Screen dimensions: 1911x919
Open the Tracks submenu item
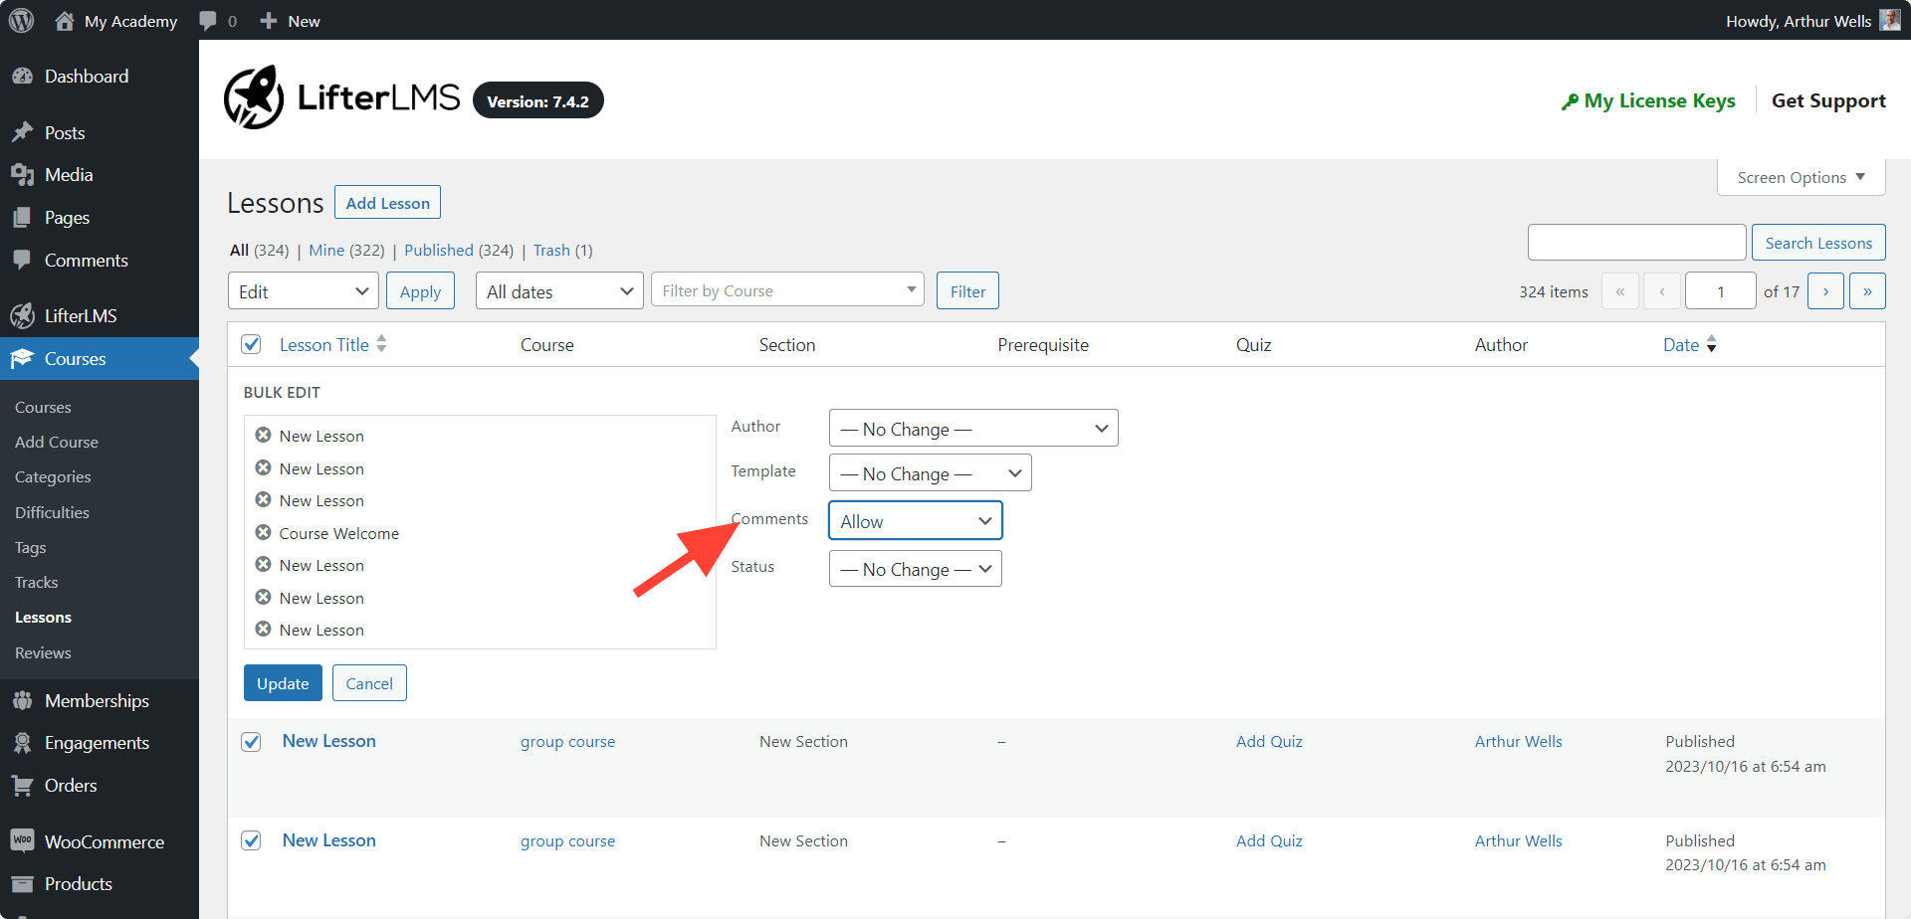tap(37, 583)
